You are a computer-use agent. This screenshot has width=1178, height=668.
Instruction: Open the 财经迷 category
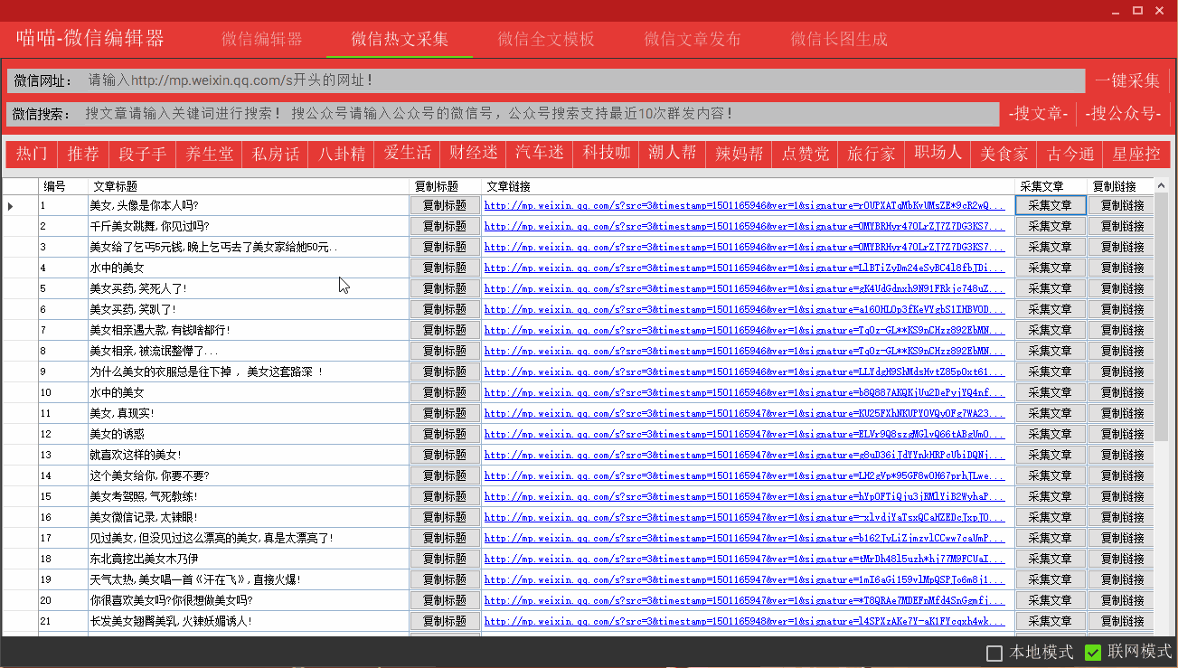coord(473,154)
